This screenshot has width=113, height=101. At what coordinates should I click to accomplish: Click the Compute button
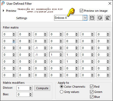pos(42,88)
